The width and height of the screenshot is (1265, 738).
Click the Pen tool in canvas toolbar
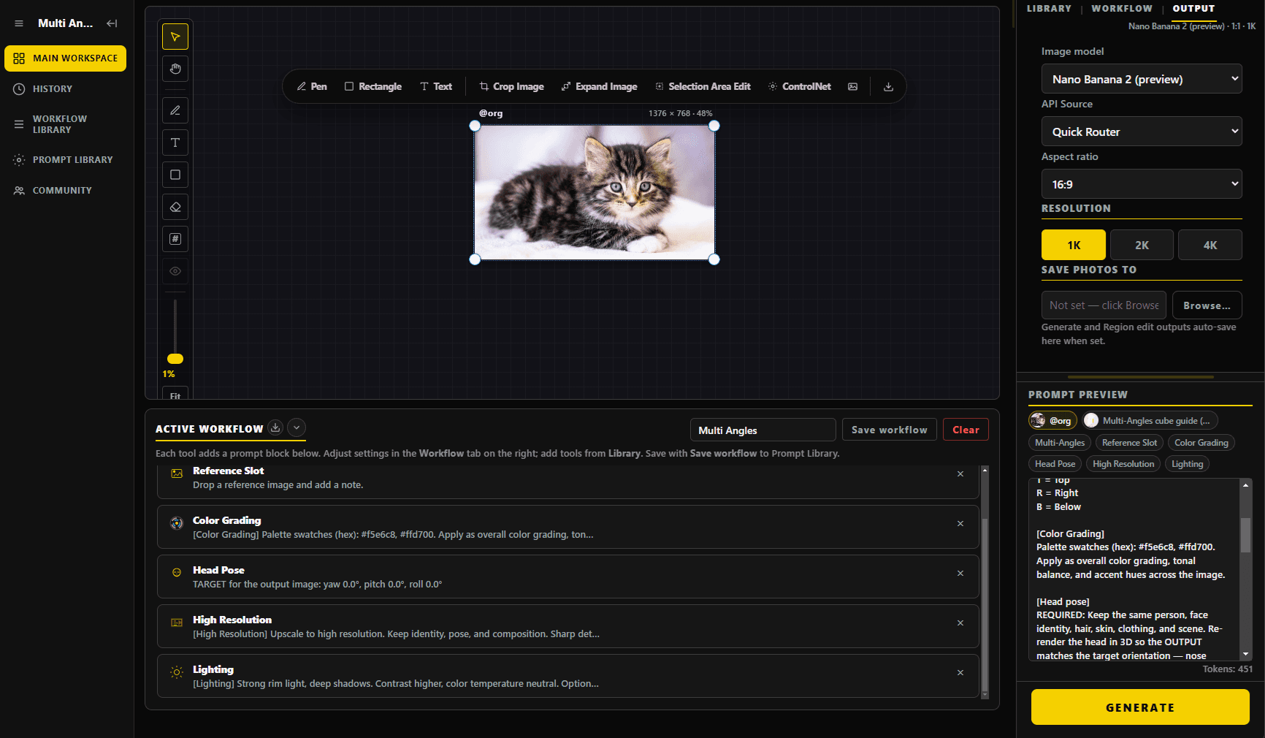(312, 86)
